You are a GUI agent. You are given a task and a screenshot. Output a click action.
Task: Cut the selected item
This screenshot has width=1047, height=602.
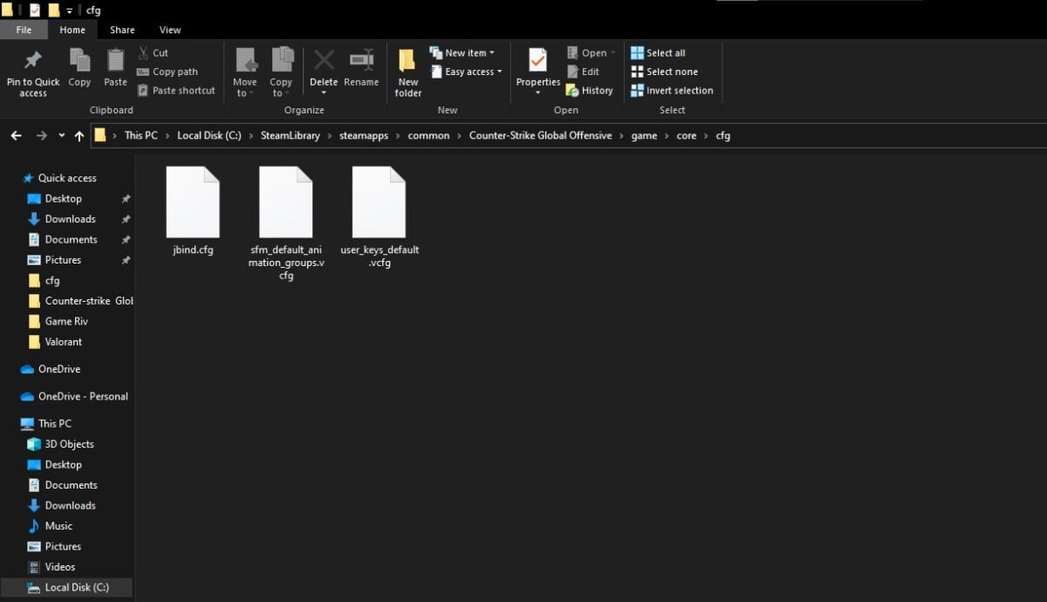[154, 53]
